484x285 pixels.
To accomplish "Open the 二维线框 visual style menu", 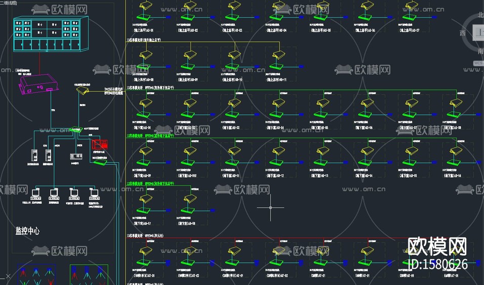I will 9,3.
